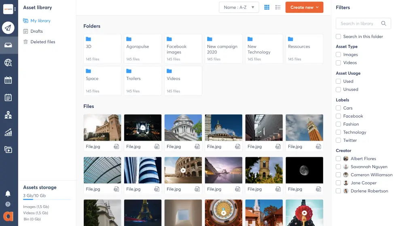Expand the Create new dropdown button

coord(304,7)
